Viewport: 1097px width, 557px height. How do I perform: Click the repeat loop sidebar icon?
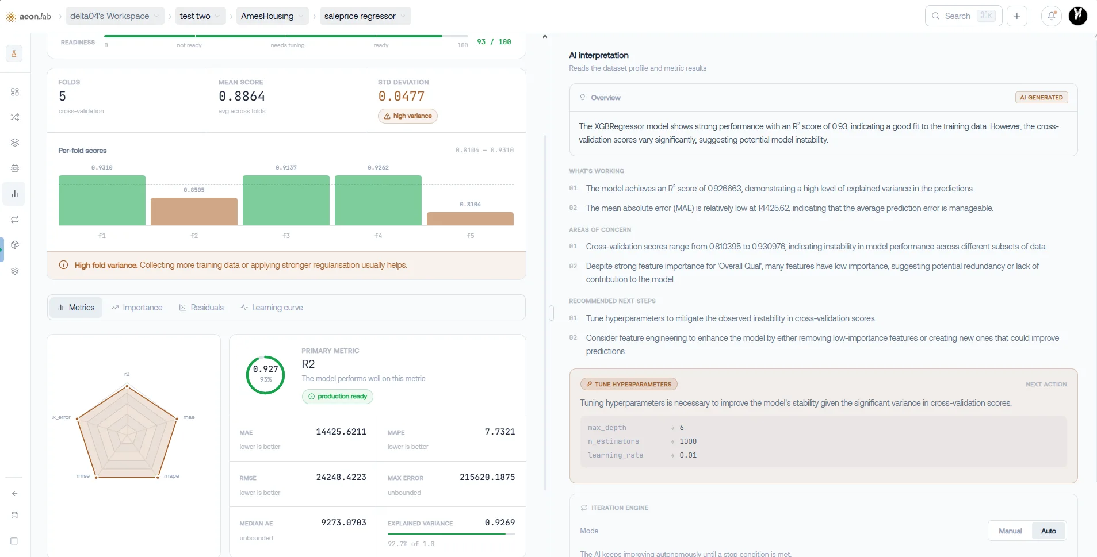click(x=15, y=220)
